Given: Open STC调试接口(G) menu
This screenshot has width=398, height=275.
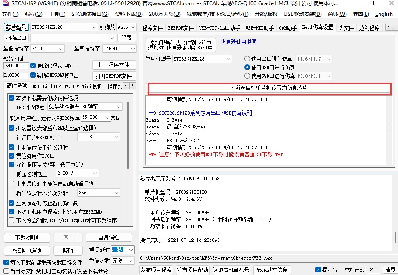Looking at the screenshot, I should (90, 14).
